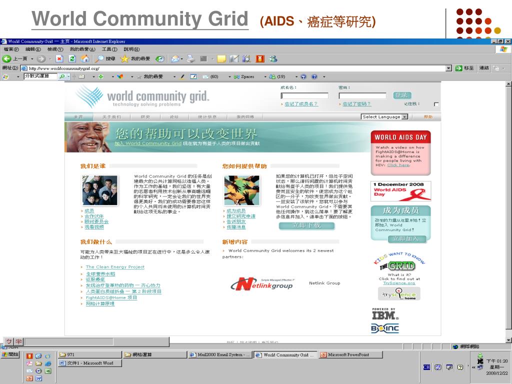Viewport: 512px width, 384px height.
Task: Click the World AIDS Day 'Click here' link
Action: click(x=398, y=165)
